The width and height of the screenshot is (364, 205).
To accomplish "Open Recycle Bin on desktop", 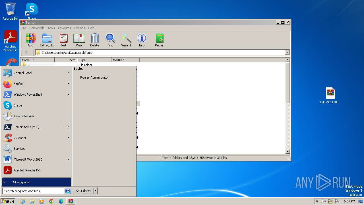I will pos(10,11).
